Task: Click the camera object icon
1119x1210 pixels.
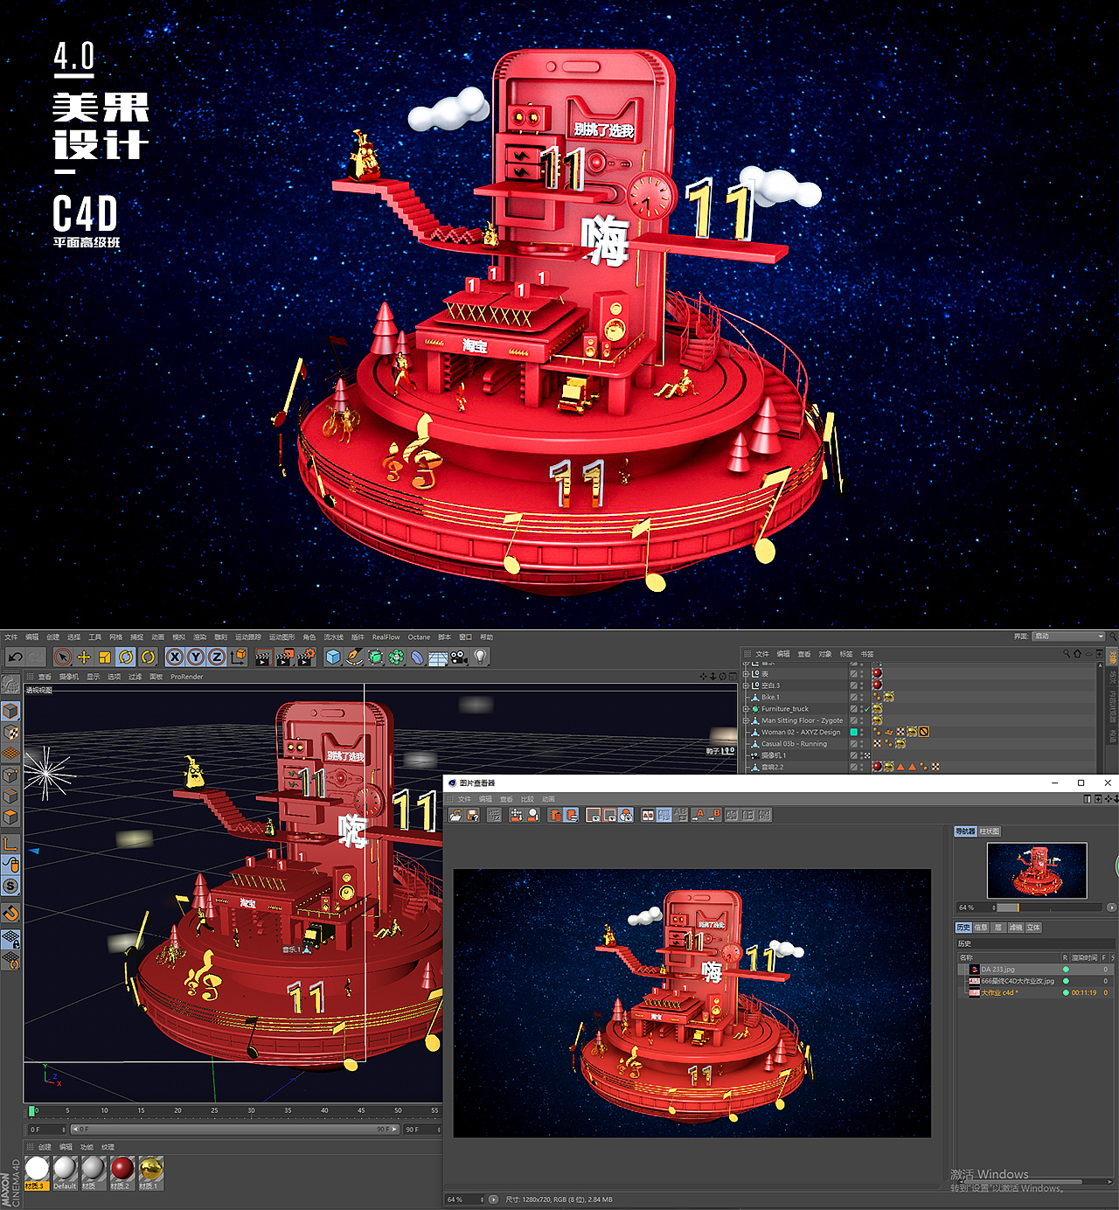Action: 459,657
